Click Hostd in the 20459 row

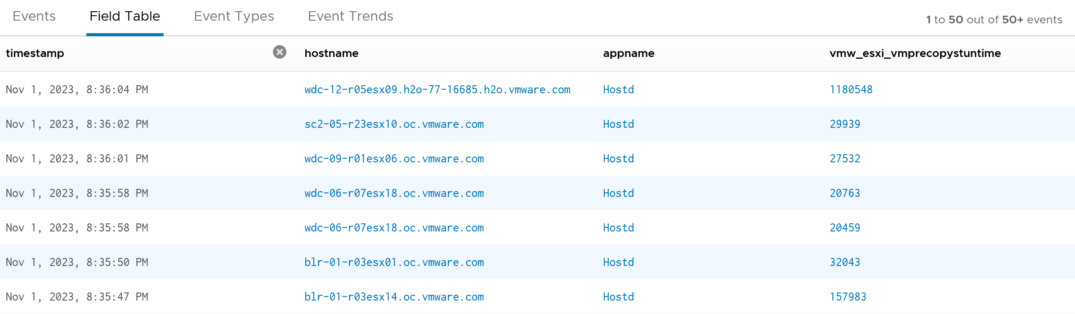619,228
